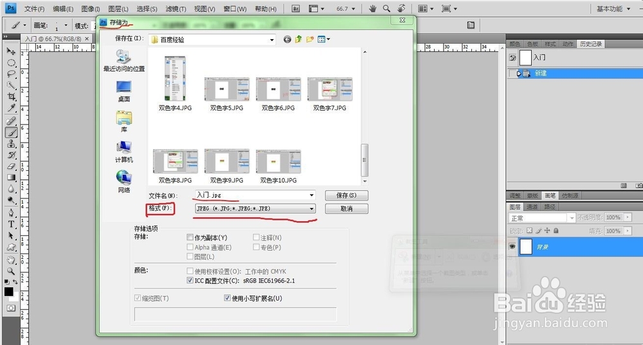
Task: Click the 保存(S) button
Action: [x=347, y=195]
